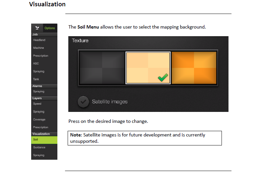This screenshot has width=260, height=172.
Task: Click the plant sprout icon tab
Action: (x=37, y=28)
